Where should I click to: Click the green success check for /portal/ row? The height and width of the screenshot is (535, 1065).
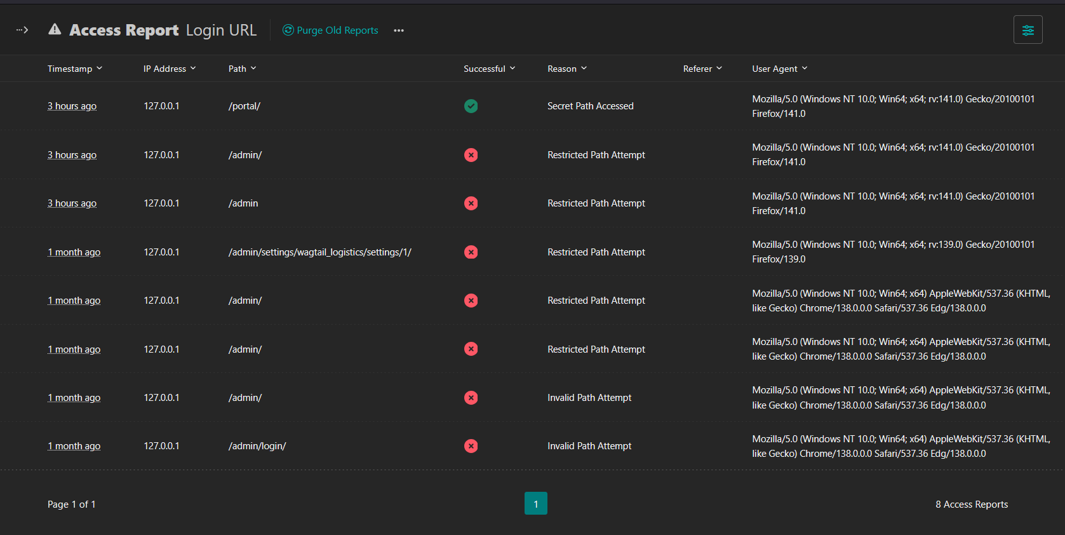471,106
